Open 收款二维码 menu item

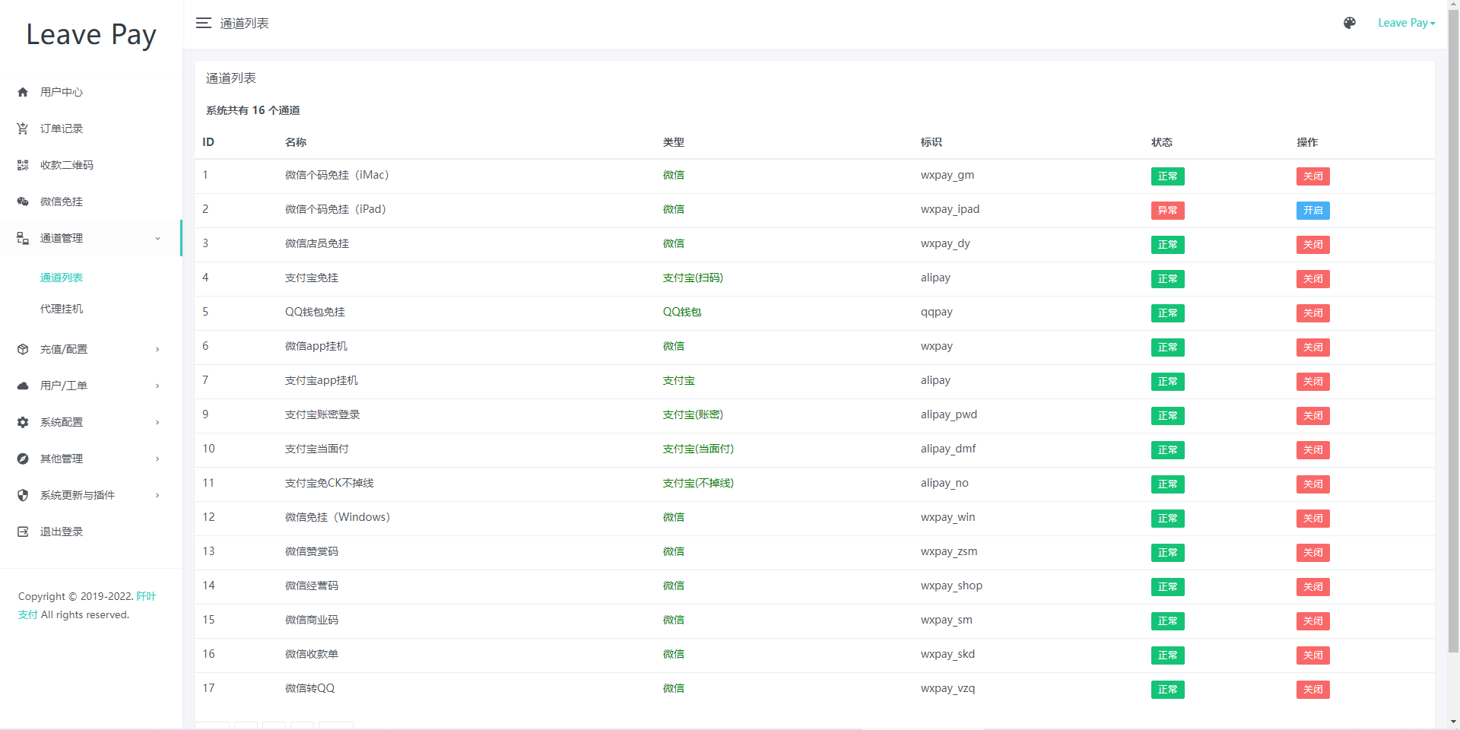coord(91,165)
